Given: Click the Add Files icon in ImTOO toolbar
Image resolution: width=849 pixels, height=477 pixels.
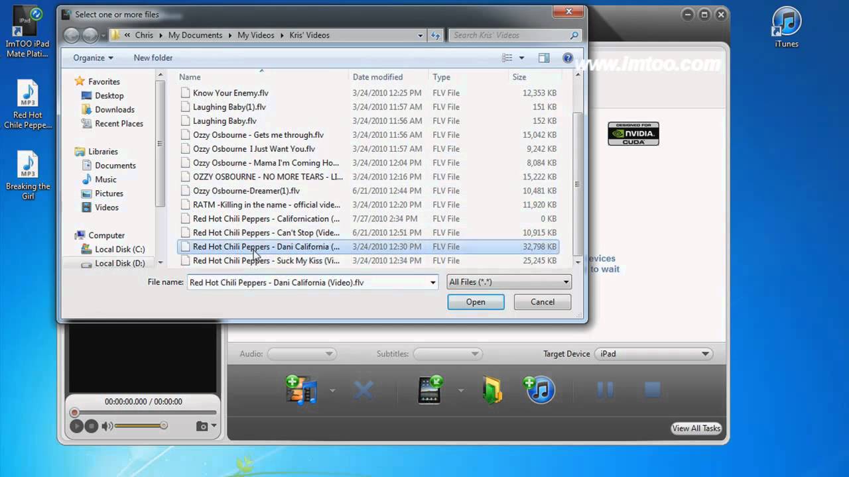Looking at the screenshot, I should click(302, 390).
